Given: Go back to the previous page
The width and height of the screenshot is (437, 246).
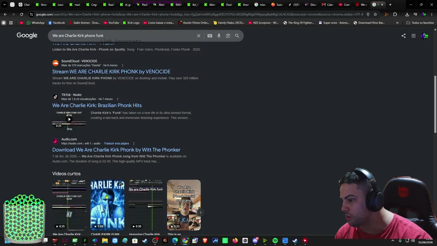Looking at the screenshot, I should [x=5, y=14].
